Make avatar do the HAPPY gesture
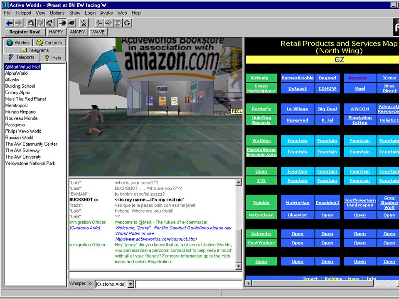Screen dimensions: 399x299 (x=56, y=32)
